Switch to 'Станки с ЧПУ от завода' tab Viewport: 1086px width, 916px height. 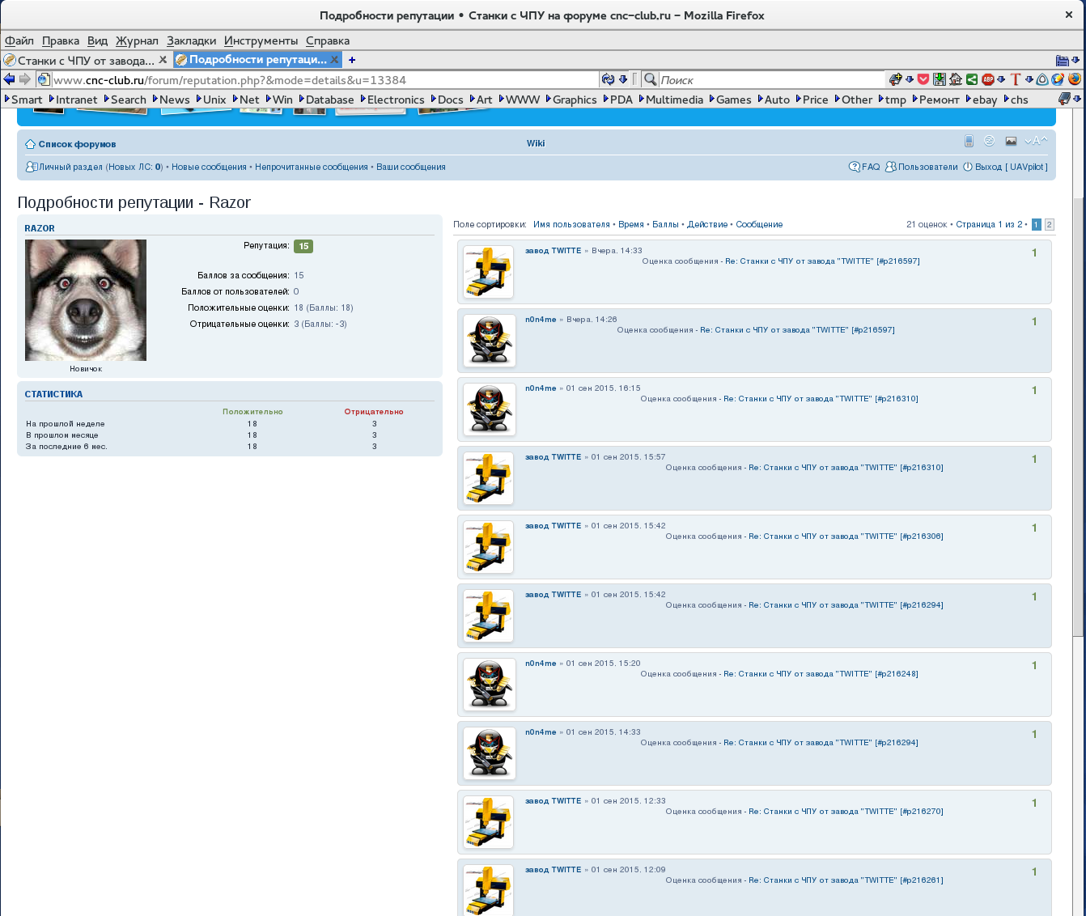click(85, 60)
